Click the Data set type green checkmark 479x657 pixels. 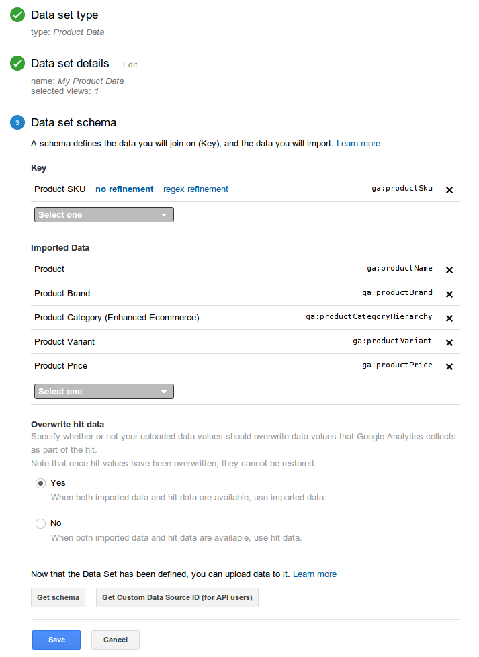coord(17,15)
